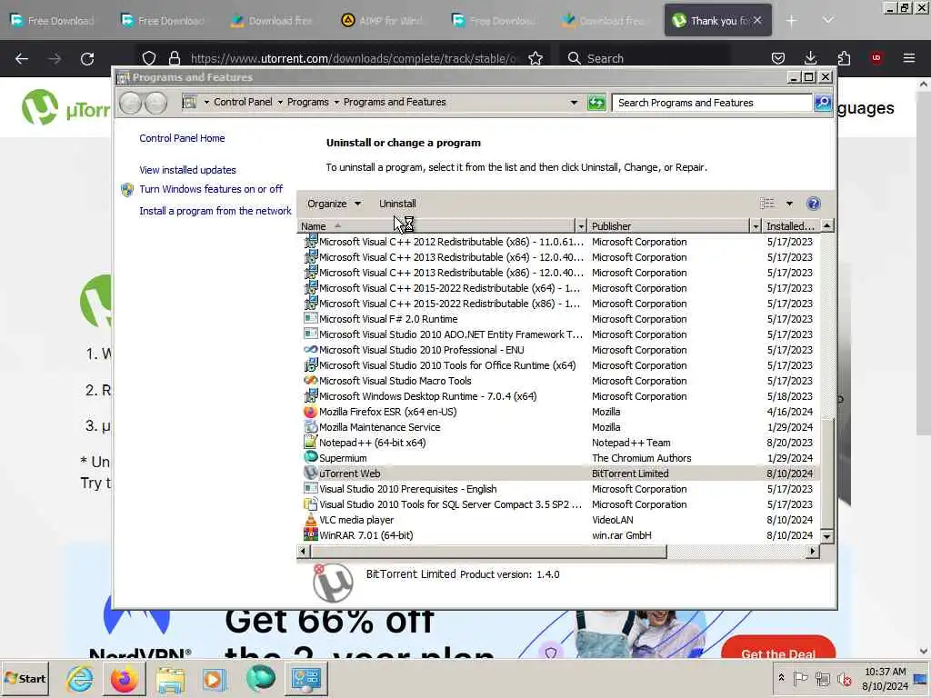931x698 pixels.
Task: Open the Firefox hamburger application menu
Action: click(909, 58)
